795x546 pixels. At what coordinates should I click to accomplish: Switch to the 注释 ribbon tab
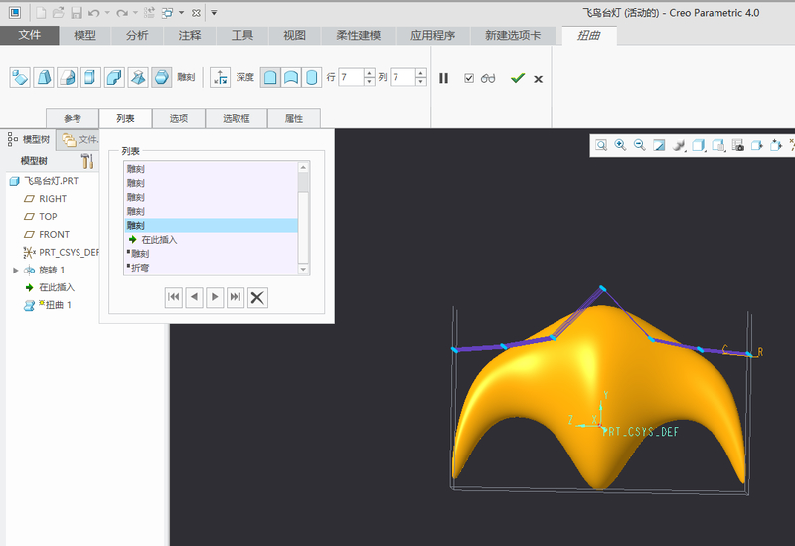point(190,35)
